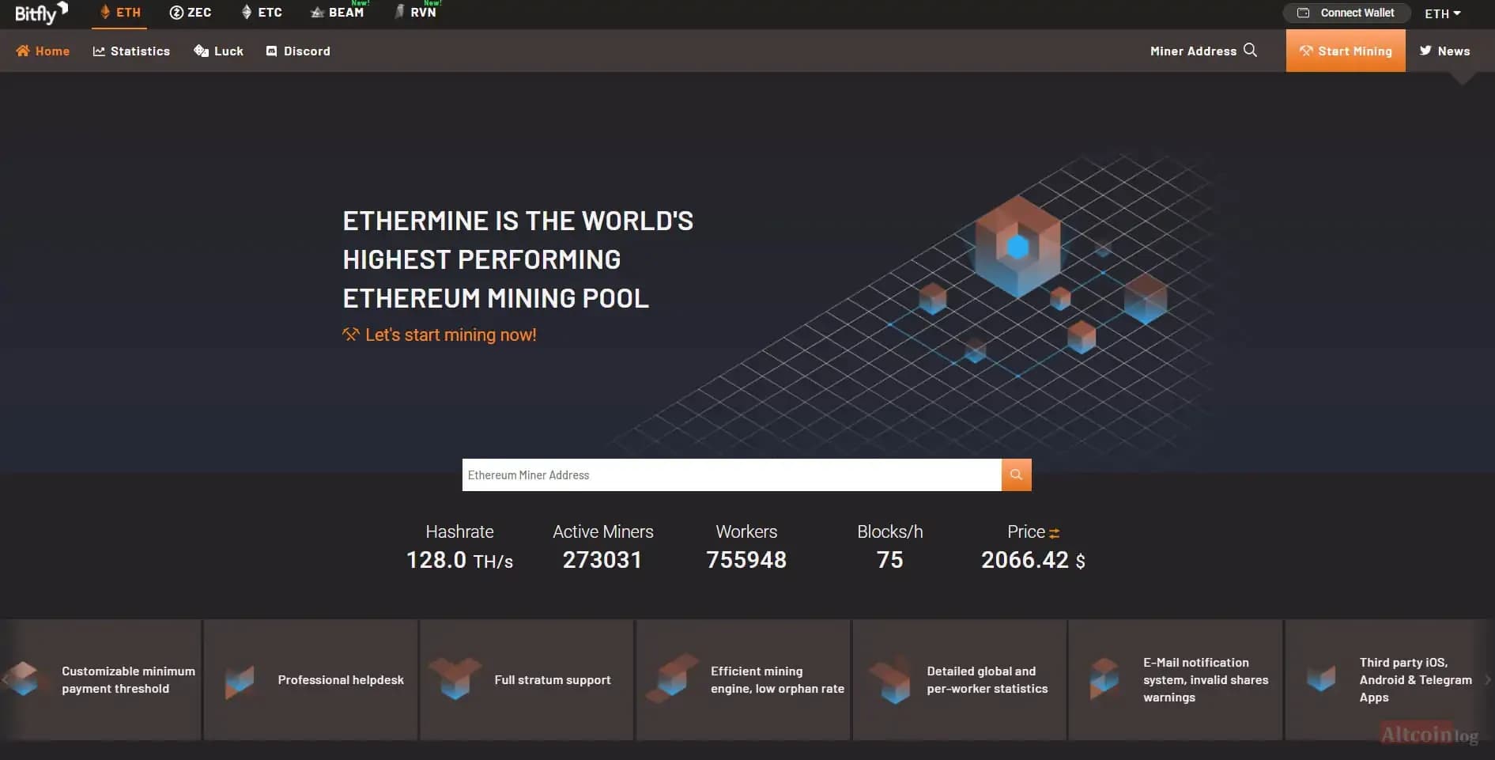
Task: Open the ETH currency dropdown
Action: pos(1443,13)
